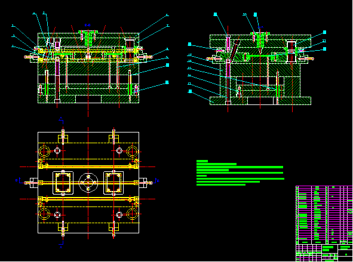Select the bottom-right yellow guide pillar circle in plan view
This screenshot has width=353, height=262.
click(x=133, y=214)
